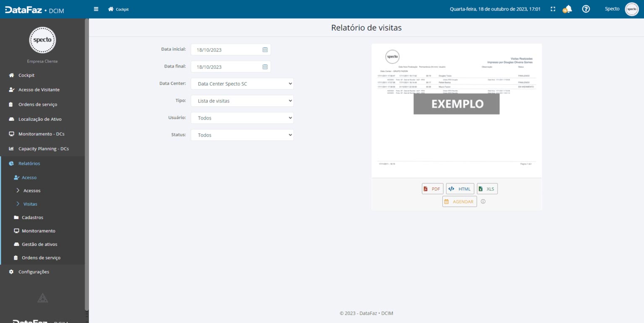Click the Specto user avatar

631,9
